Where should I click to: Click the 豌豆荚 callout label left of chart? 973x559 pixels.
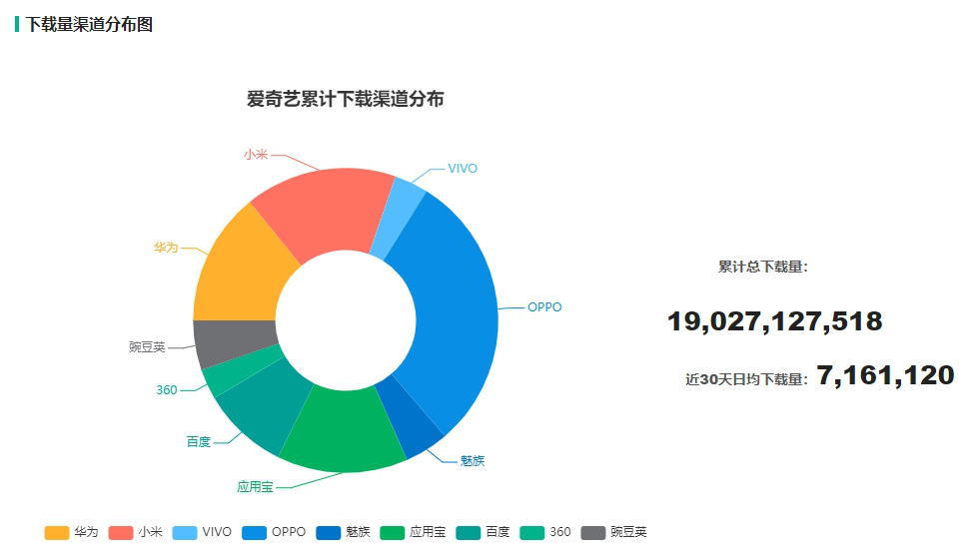(147, 347)
